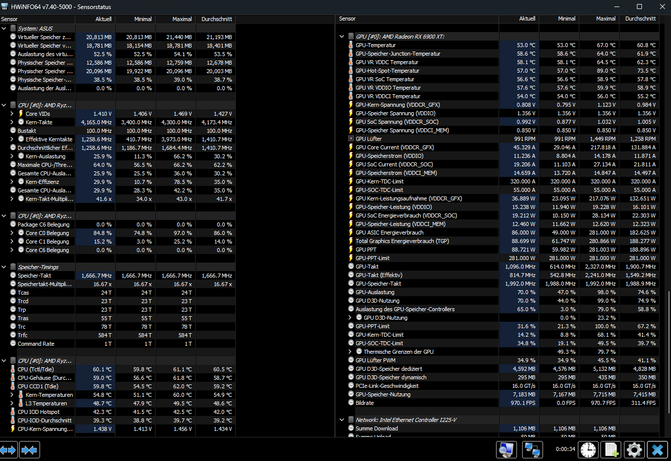Select the PCIe-Link-Geschwindigkeit row
Screen dimensions: 671x461
point(497,386)
